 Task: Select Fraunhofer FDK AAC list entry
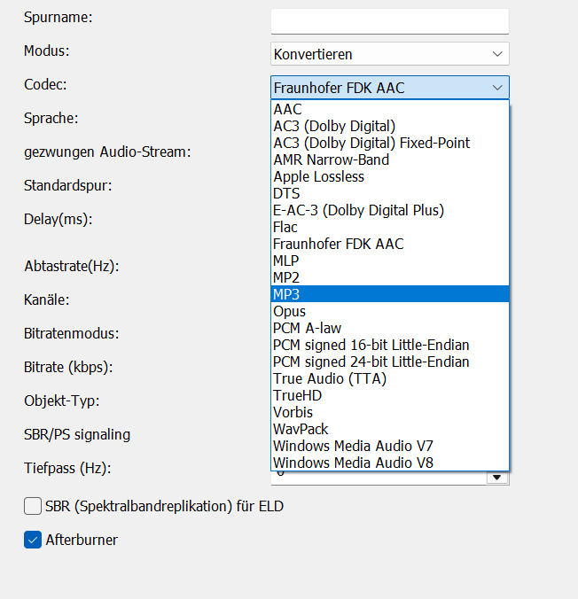[389, 244]
